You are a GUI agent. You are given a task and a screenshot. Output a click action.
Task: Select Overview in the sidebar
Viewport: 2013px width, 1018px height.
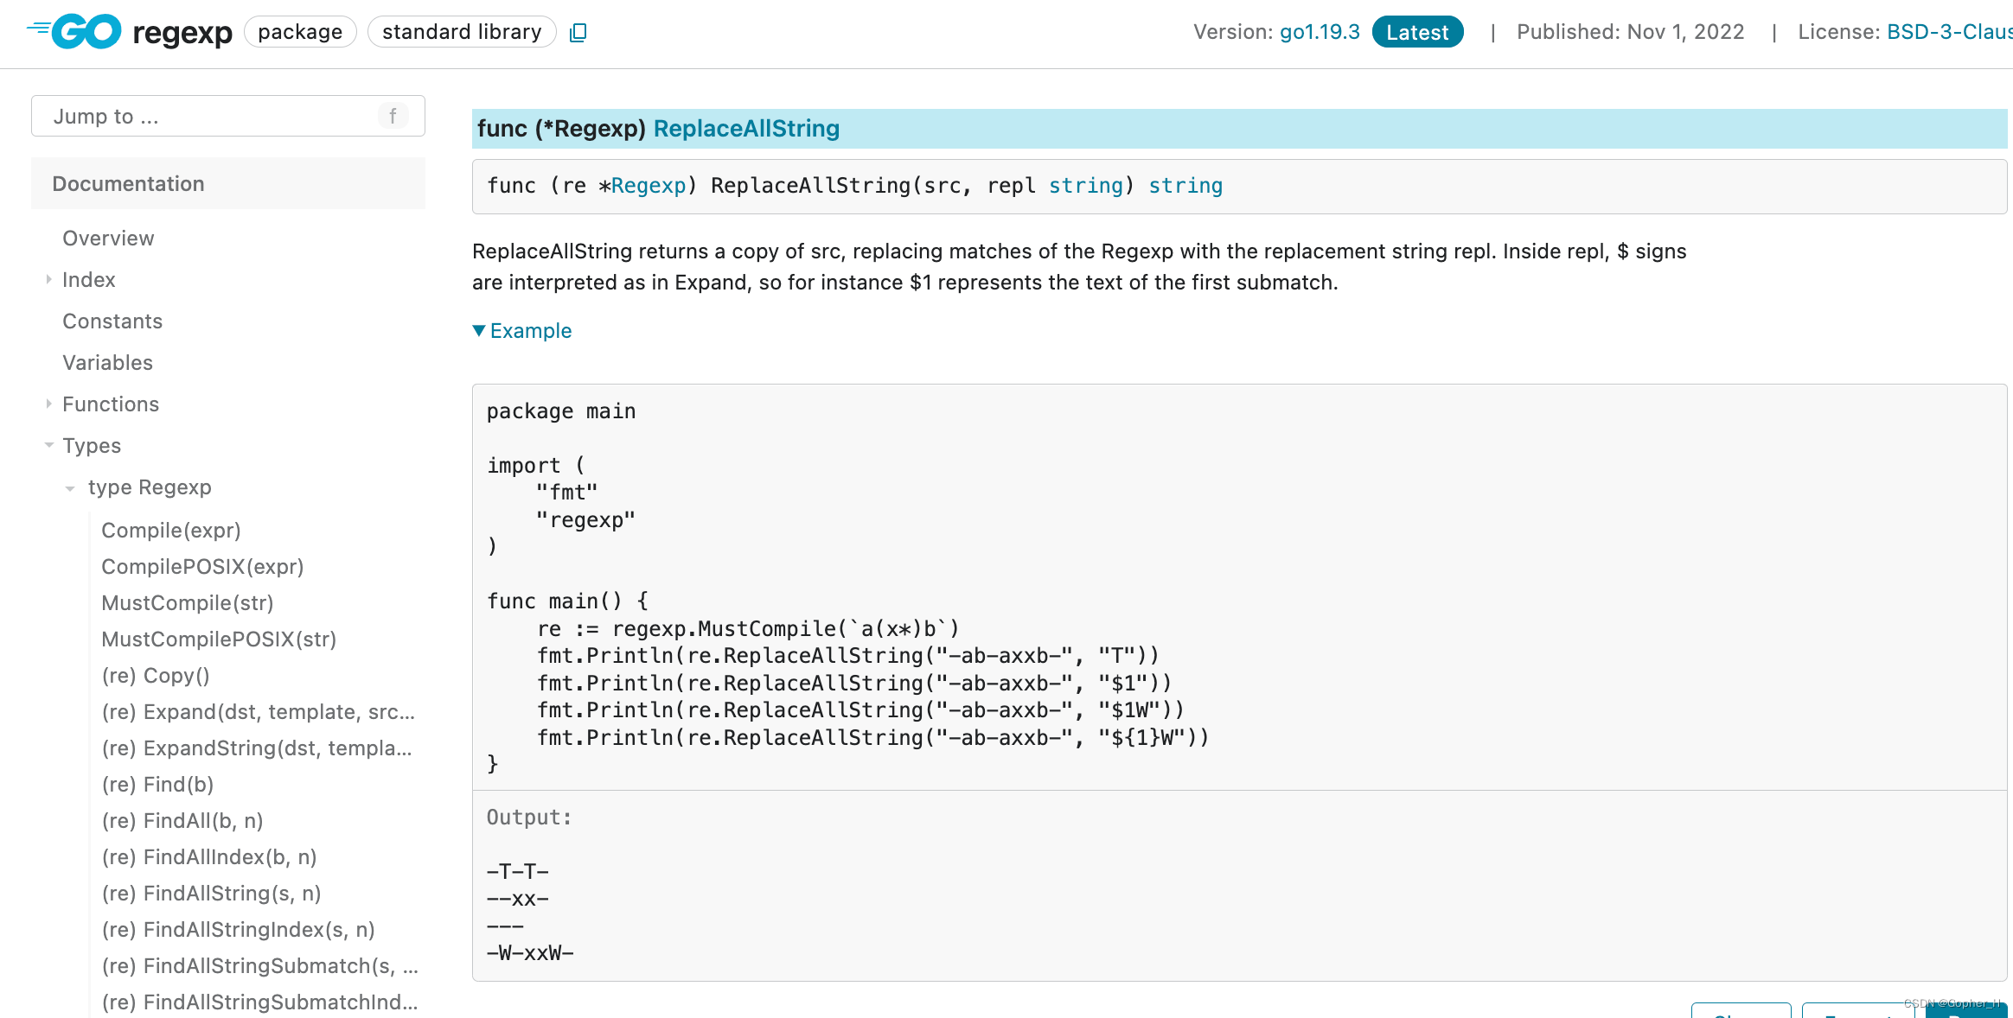(x=108, y=239)
